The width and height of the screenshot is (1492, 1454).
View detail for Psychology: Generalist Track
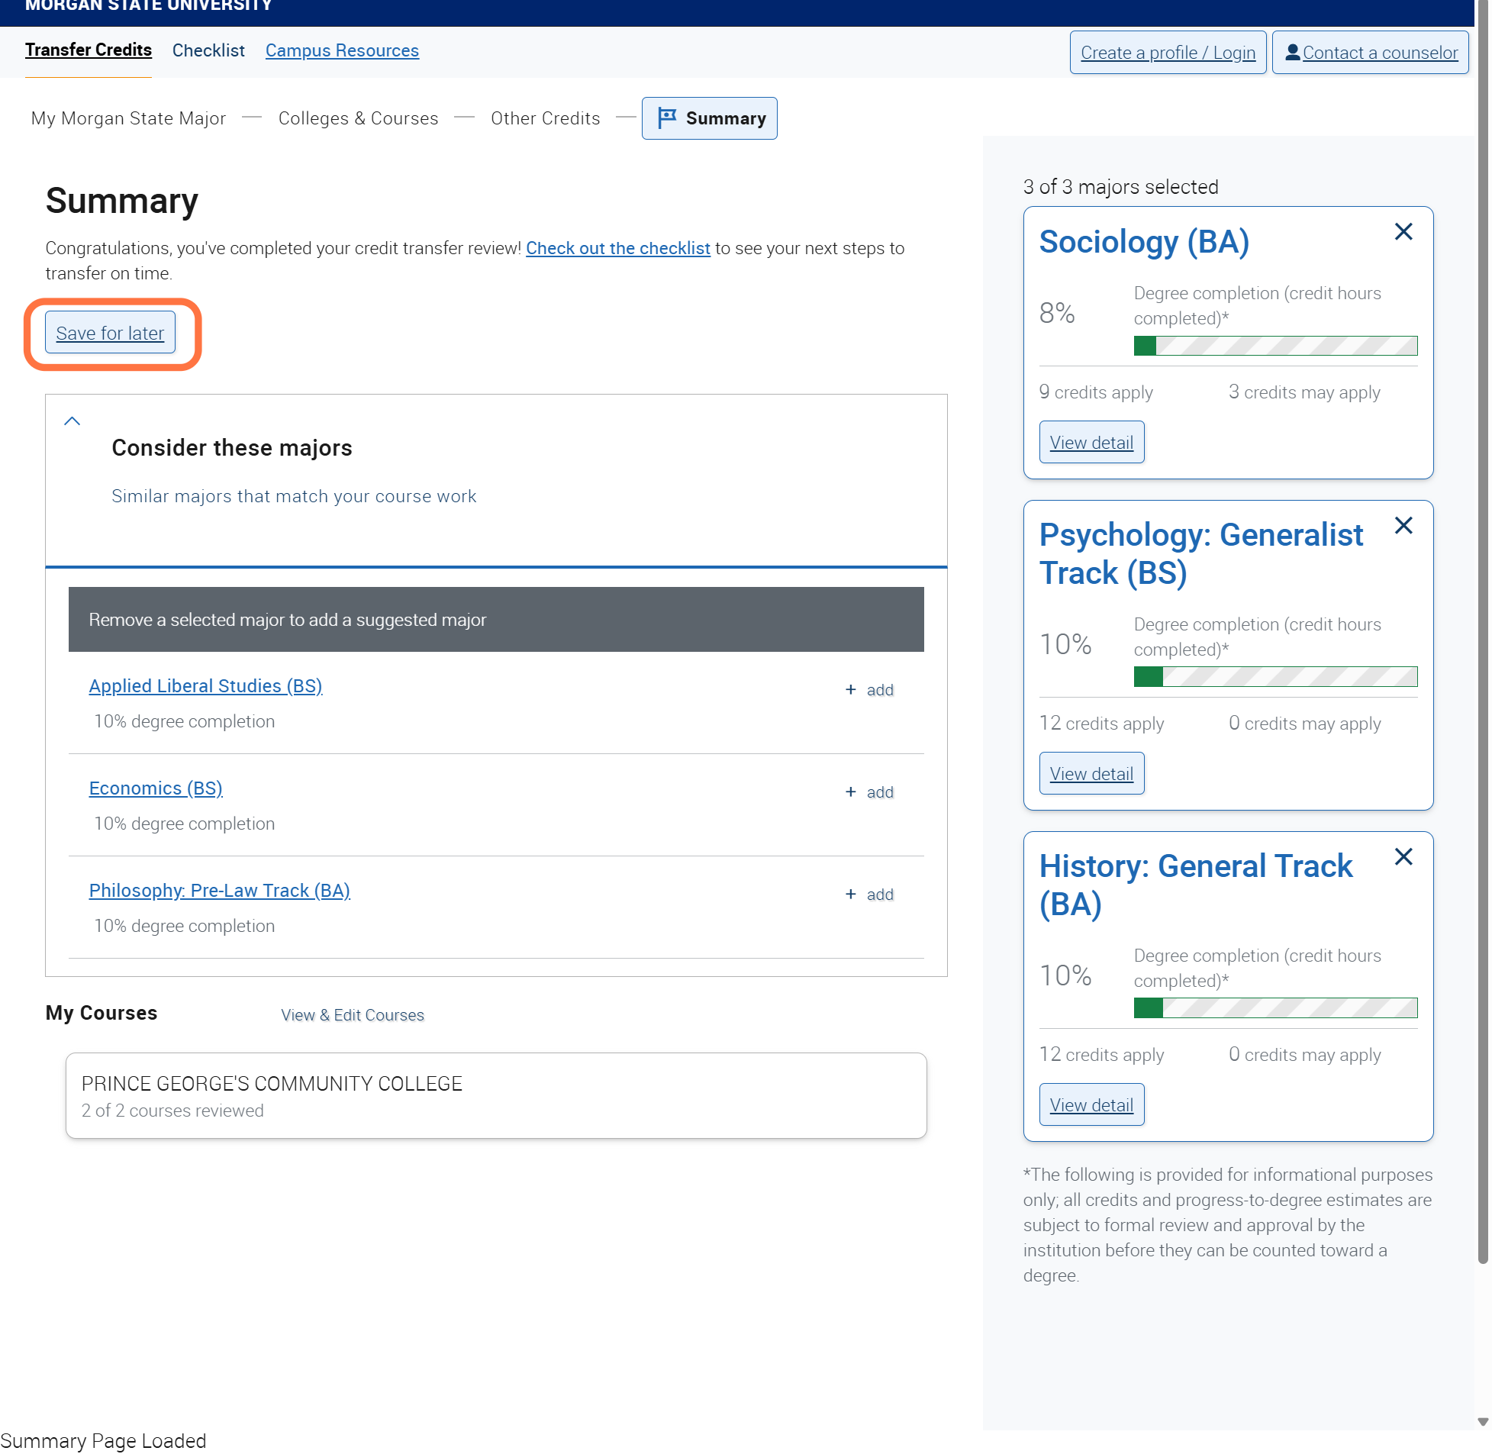(1091, 774)
